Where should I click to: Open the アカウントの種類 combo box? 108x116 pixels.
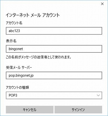pyautogui.click(x=54, y=95)
